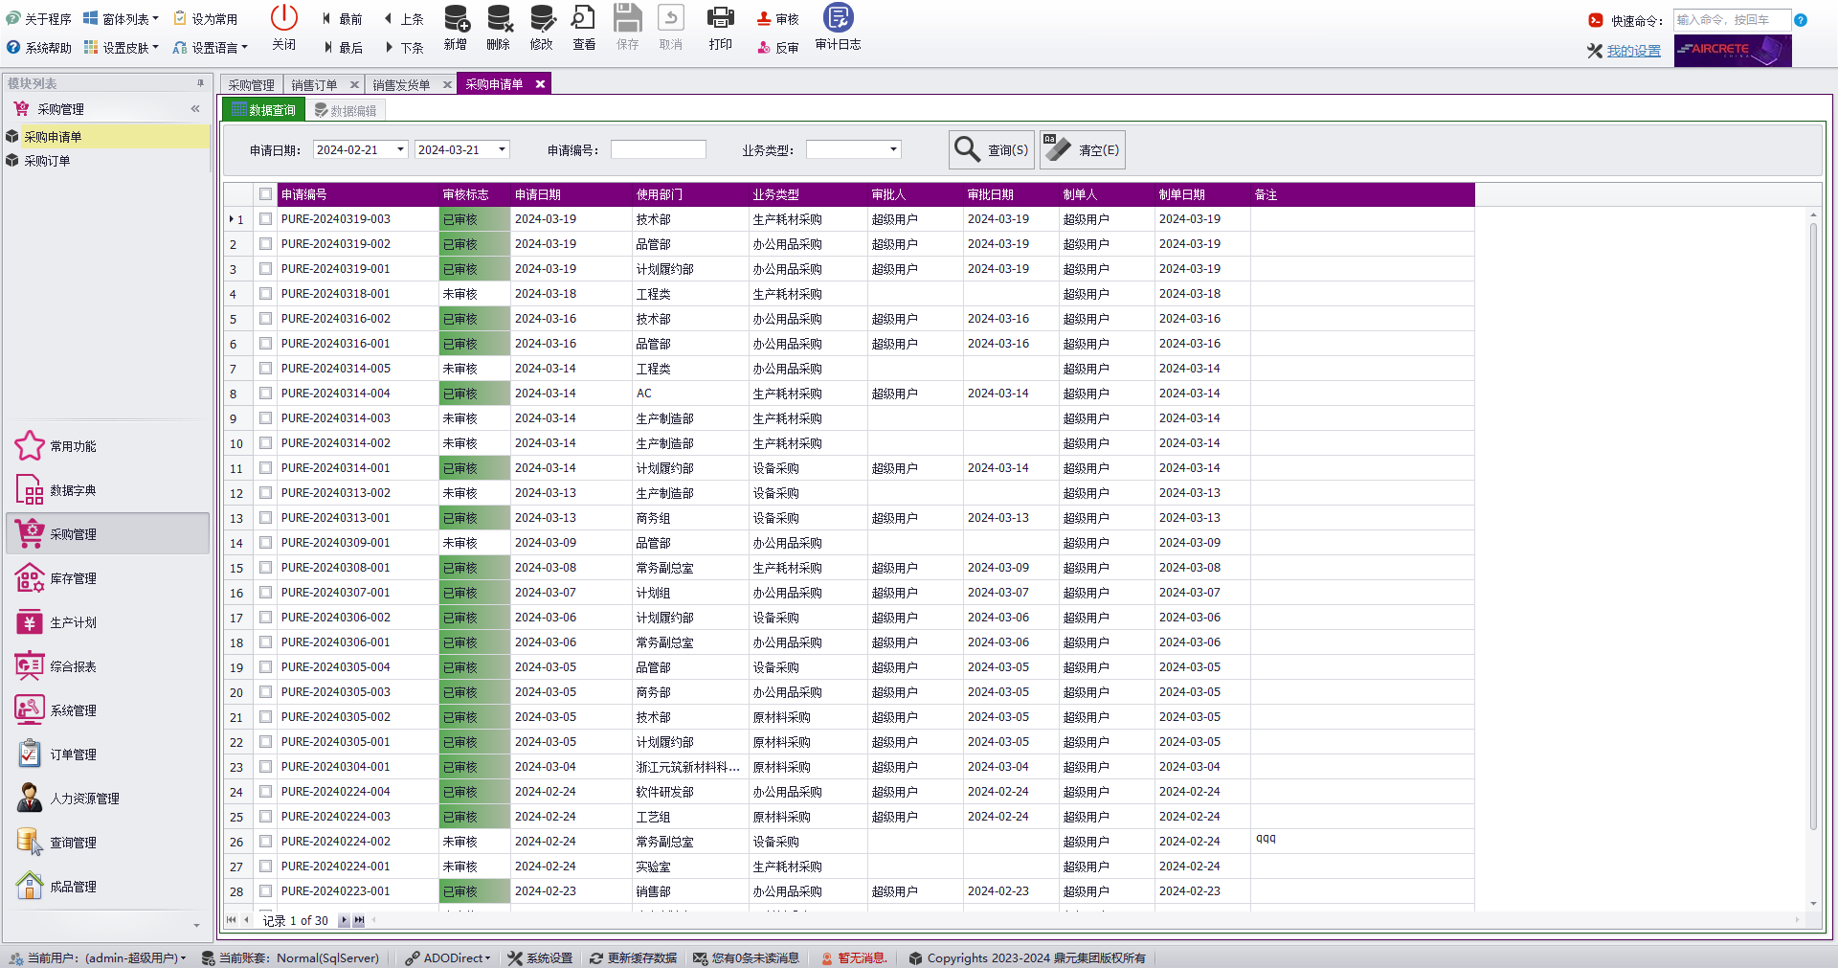The image size is (1838, 968).
Task: Check the box for PURE-20240319-002
Action: click(265, 244)
